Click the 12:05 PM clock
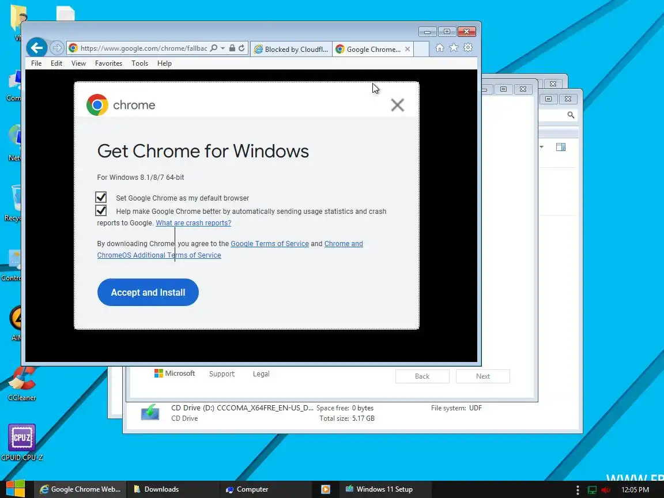 click(x=635, y=489)
